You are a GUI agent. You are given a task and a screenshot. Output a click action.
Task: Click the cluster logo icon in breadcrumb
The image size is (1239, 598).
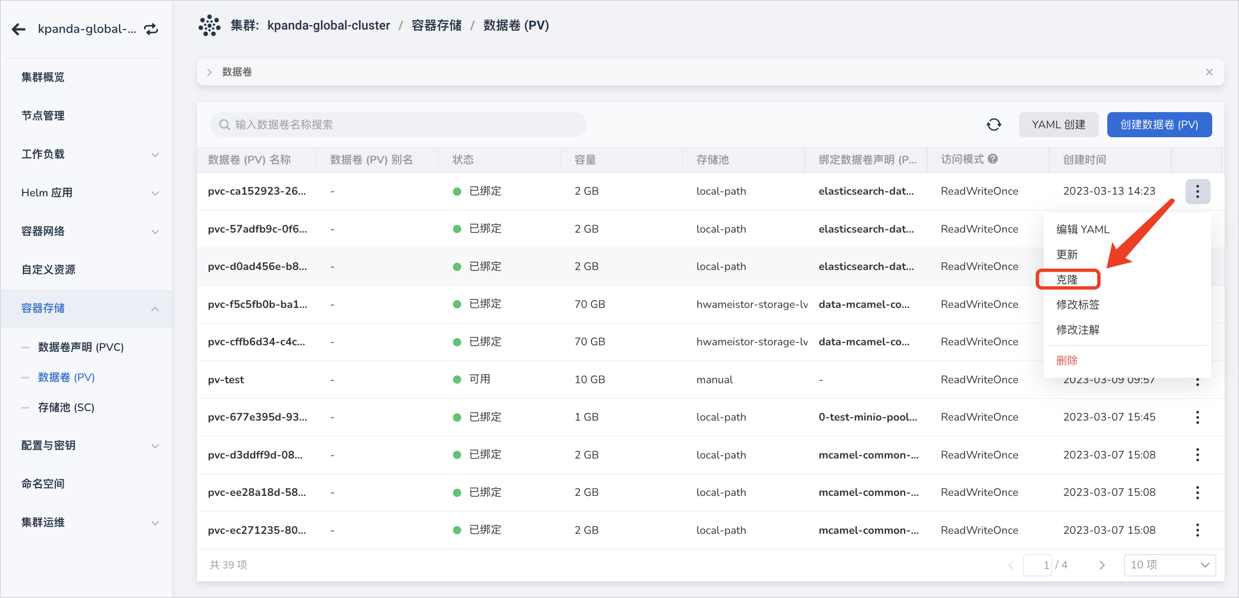pyautogui.click(x=210, y=26)
